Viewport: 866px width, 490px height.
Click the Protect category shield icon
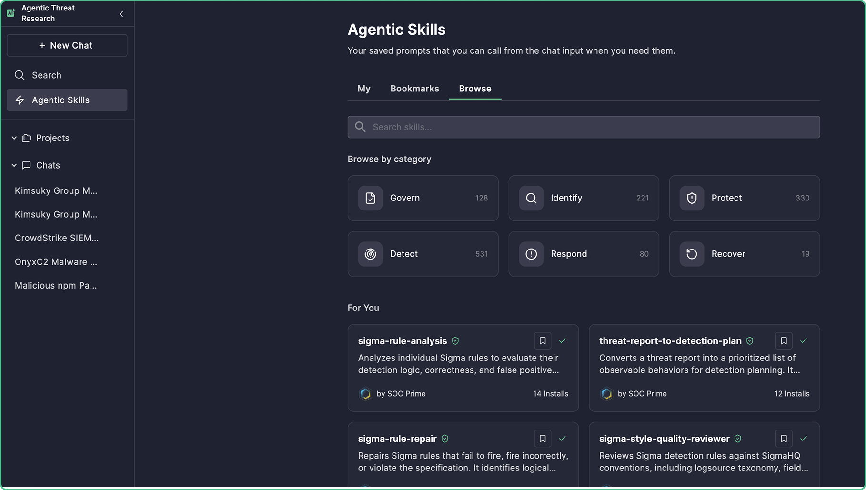(692, 198)
